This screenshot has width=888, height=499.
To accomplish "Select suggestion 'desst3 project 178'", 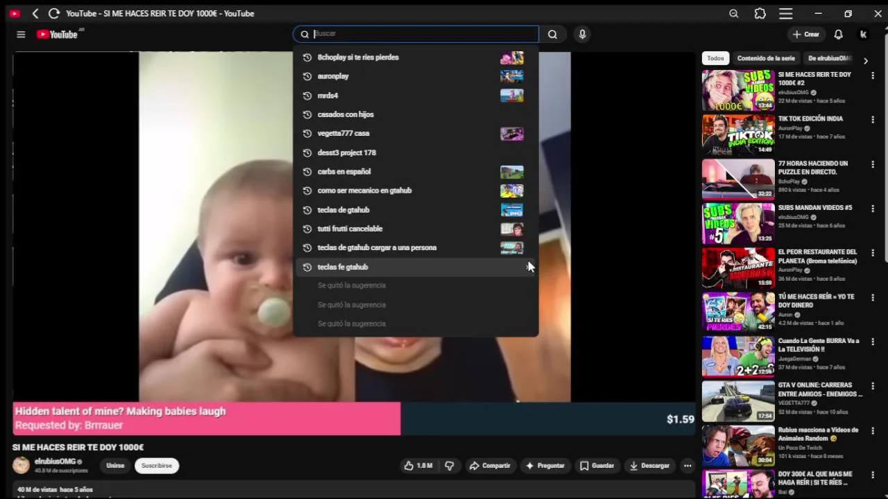I will [416, 152].
